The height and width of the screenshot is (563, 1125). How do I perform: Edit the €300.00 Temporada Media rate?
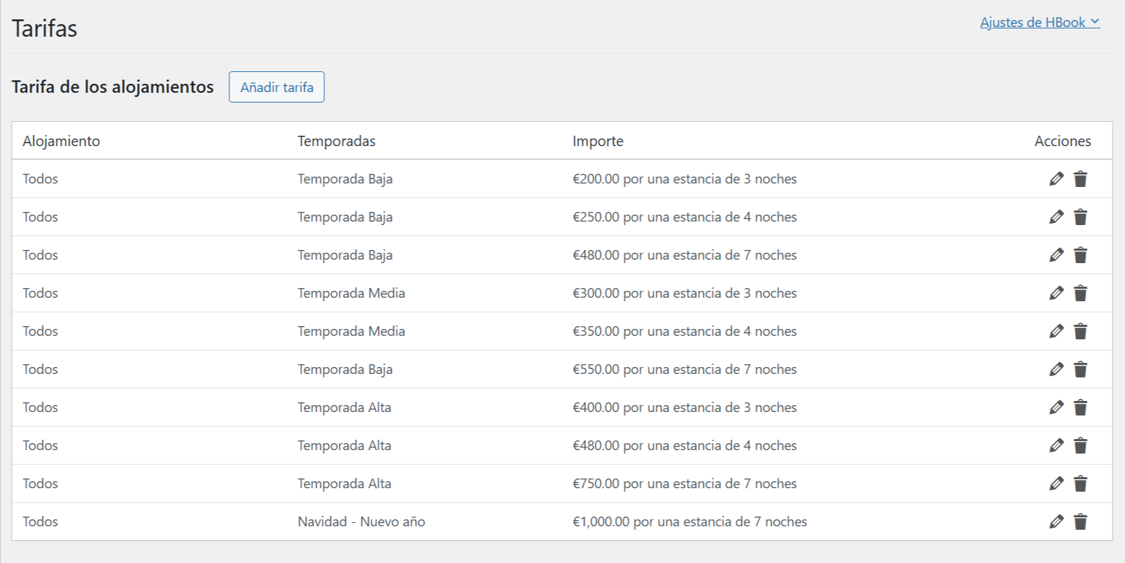click(x=1056, y=293)
